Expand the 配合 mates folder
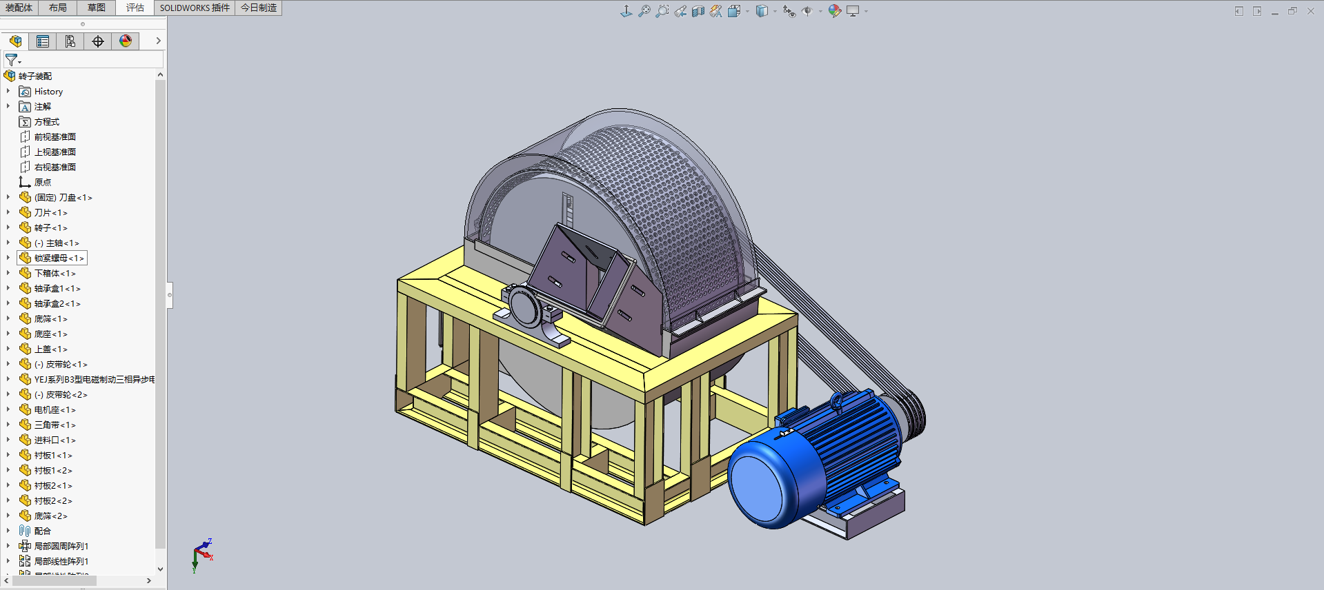This screenshot has width=1324, height=590. [8, 531]
